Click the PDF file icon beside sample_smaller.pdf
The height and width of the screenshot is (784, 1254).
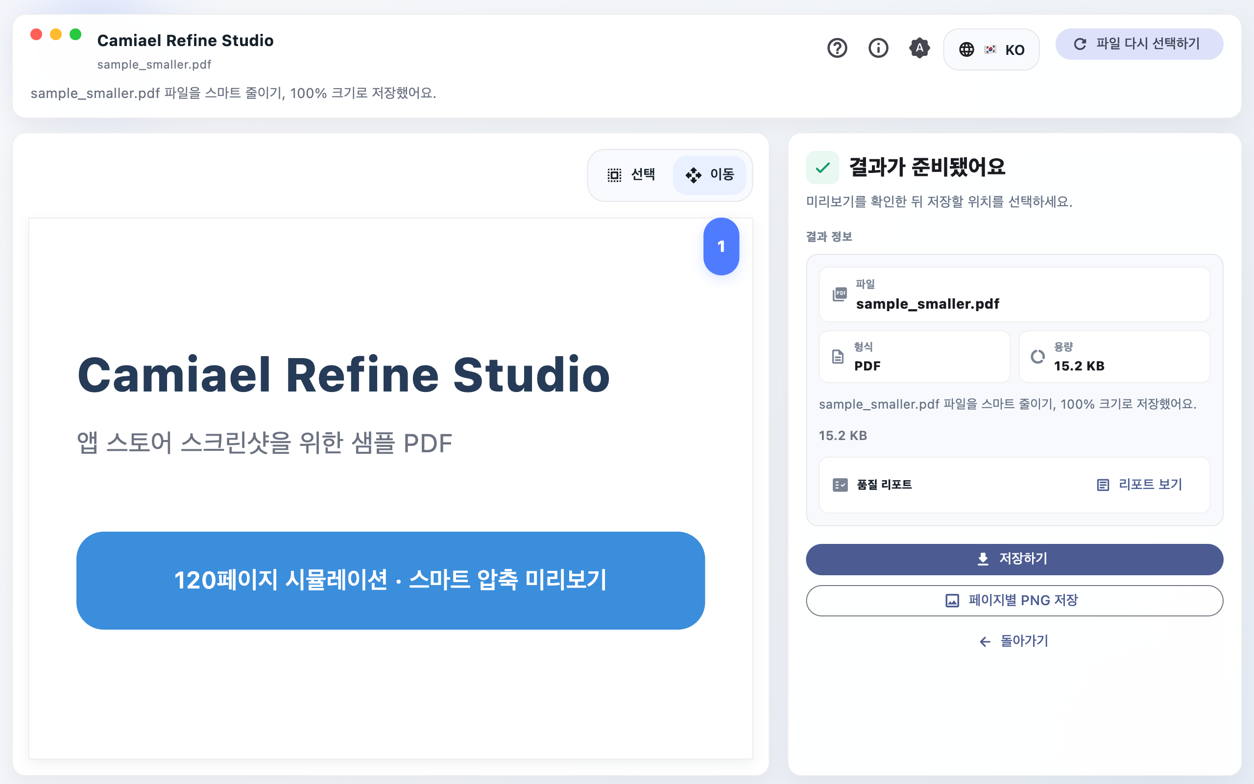(840, 294)
